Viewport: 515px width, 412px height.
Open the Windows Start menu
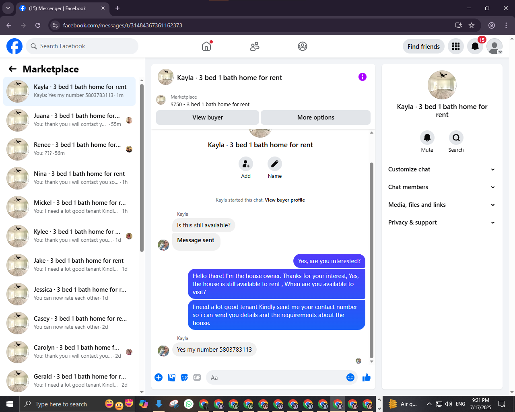point(10,404)
